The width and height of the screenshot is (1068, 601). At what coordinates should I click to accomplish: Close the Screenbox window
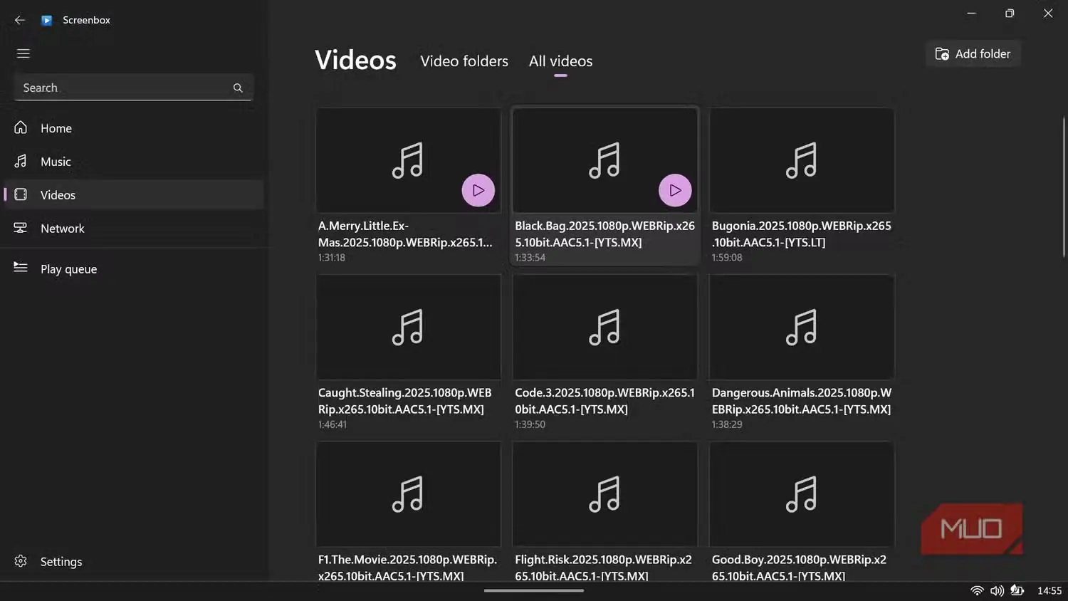(1048, 14)
